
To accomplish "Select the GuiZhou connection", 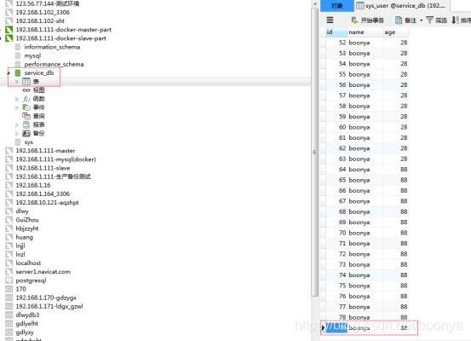I will [x=27, y=220].
